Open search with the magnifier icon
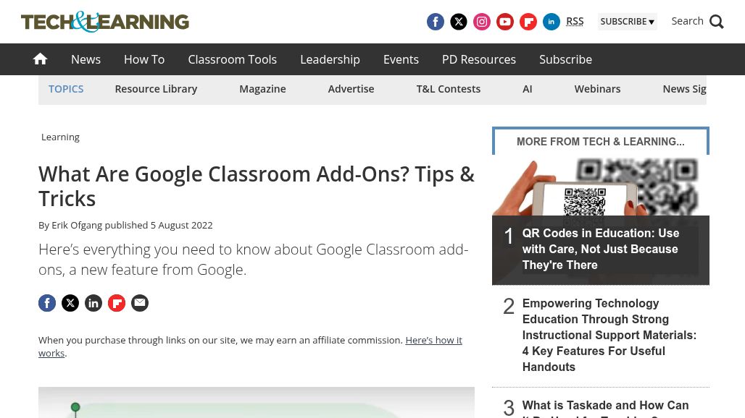This screenshot has height=418, width=745. click(x=716, y=22)
